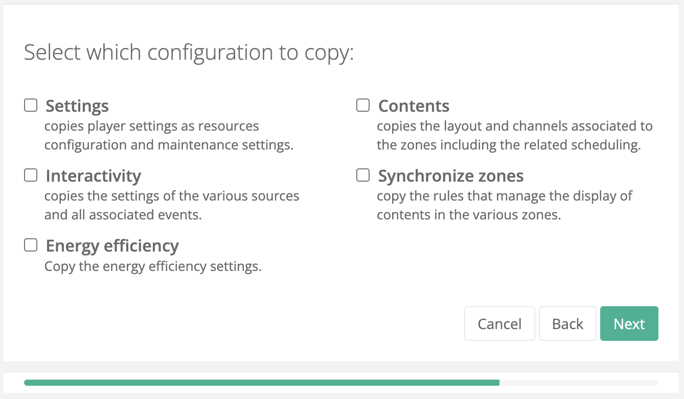The width and height of the screenshot is (684, 399).
Task: Click the bold Settings label
Action: 77,106
